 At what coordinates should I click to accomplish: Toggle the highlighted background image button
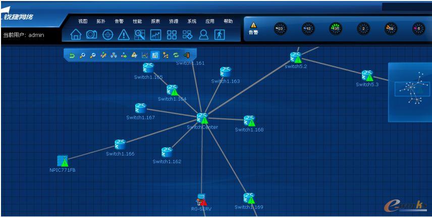[x=155, y=55]
